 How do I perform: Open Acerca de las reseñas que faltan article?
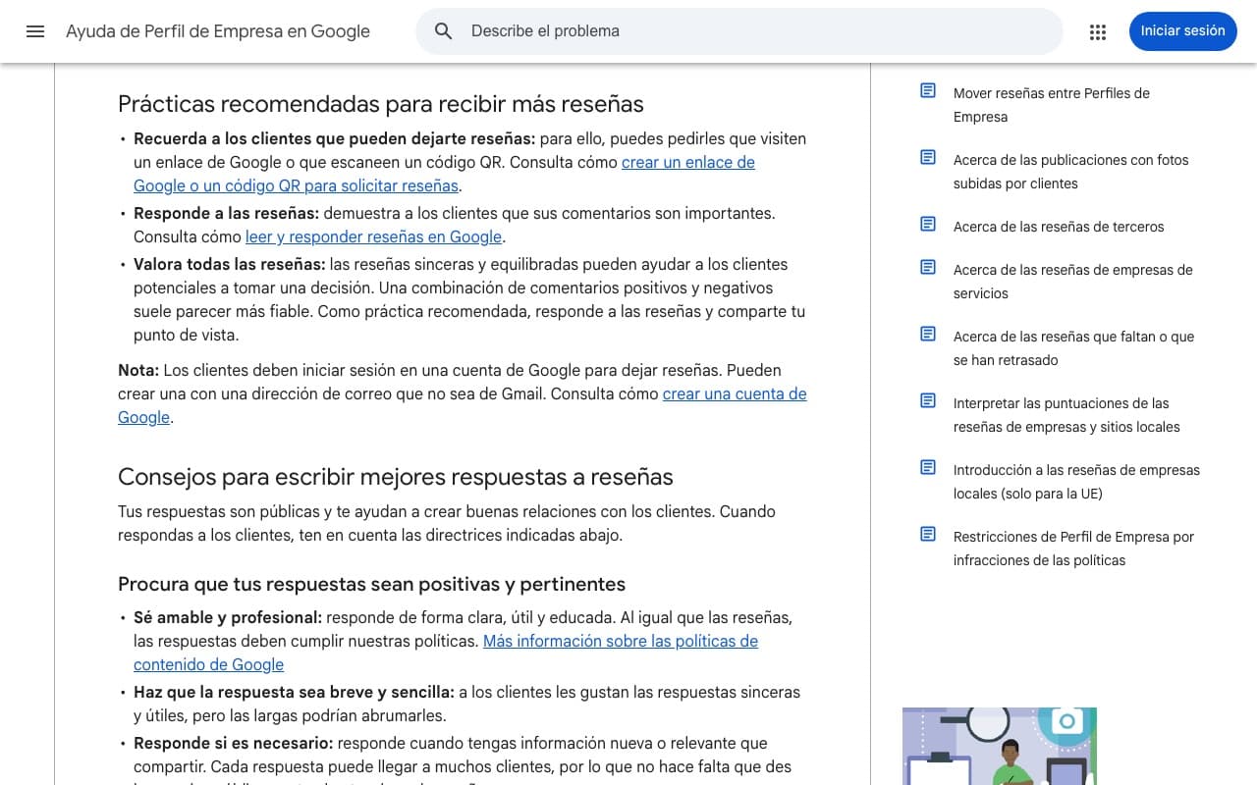1073,348
